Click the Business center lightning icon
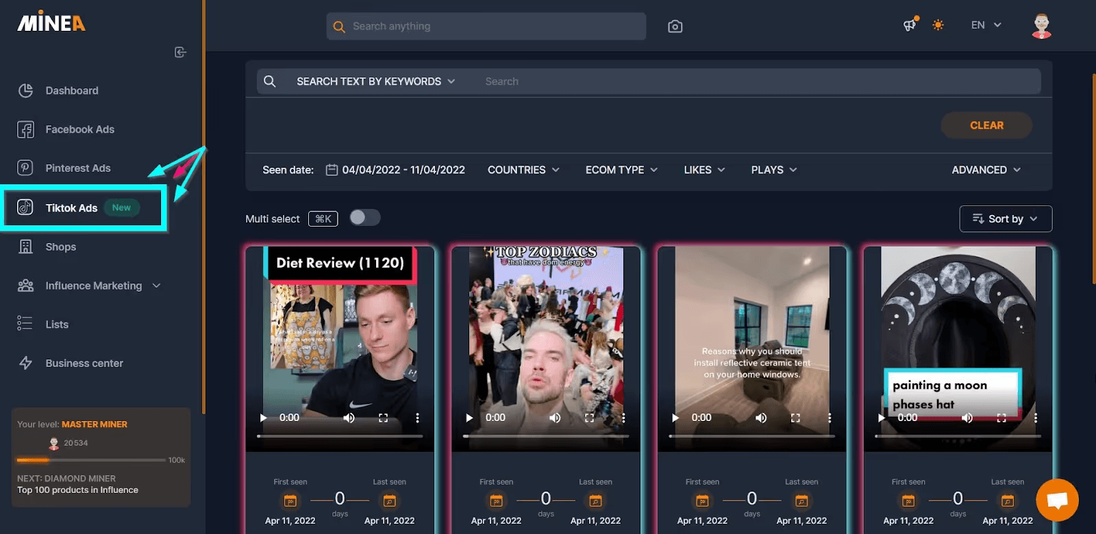 [25, 363]
